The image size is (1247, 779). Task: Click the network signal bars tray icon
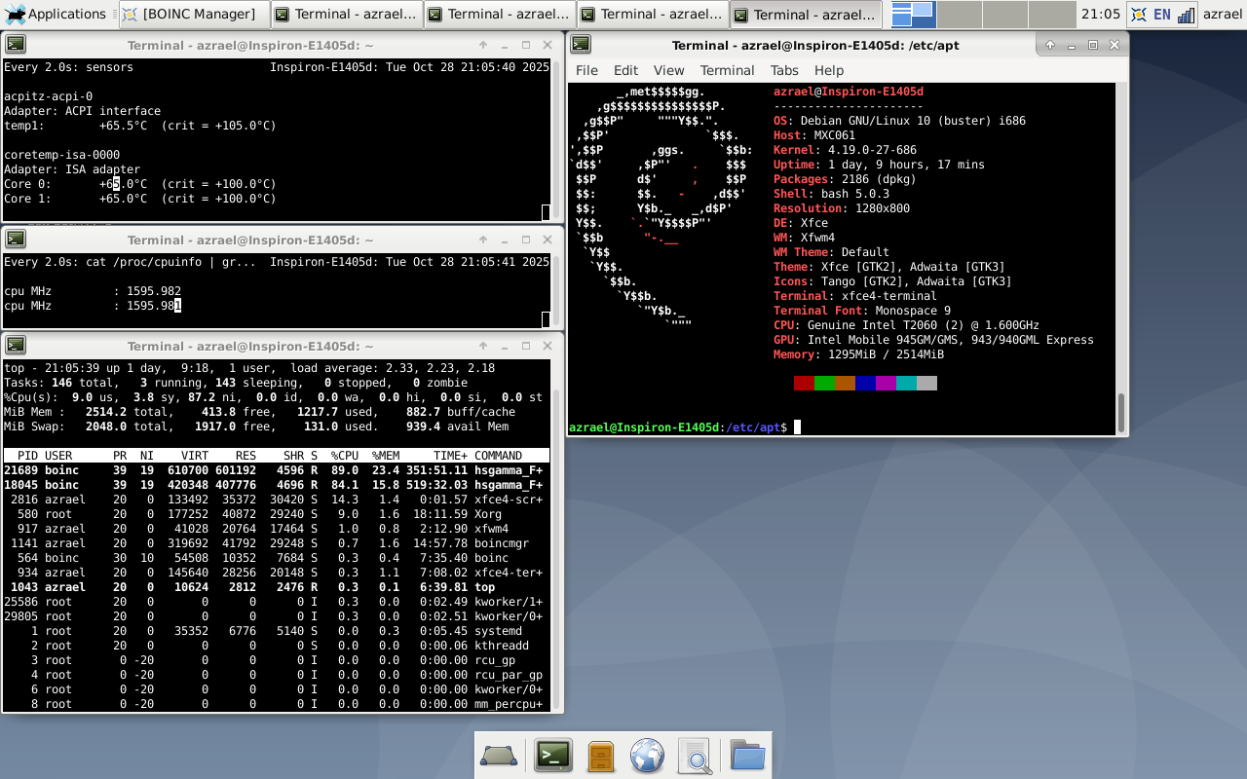(1186, 14)
